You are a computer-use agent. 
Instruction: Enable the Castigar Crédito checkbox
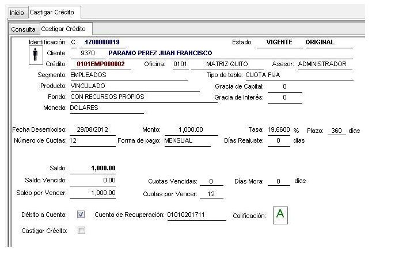(x=81, y=230)
